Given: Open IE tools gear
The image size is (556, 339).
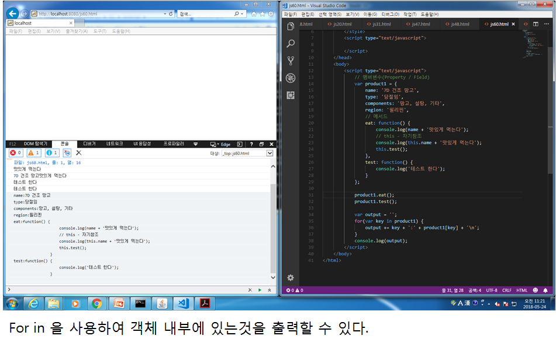Looking at the screenshot, I should tap(271, 14).
